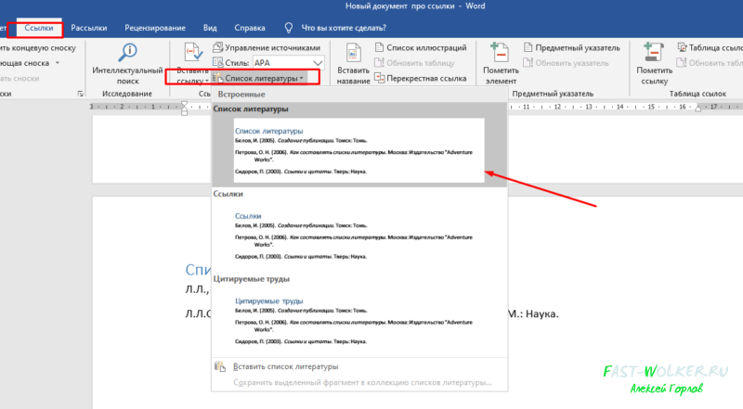Click the Список иллюстраций icon
This screenshot has width=743, height=409.
(x=379, y=47)
